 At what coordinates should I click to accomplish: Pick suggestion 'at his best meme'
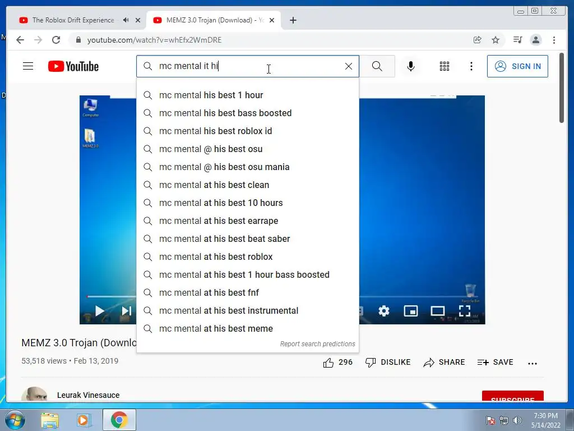coord(247,329)
